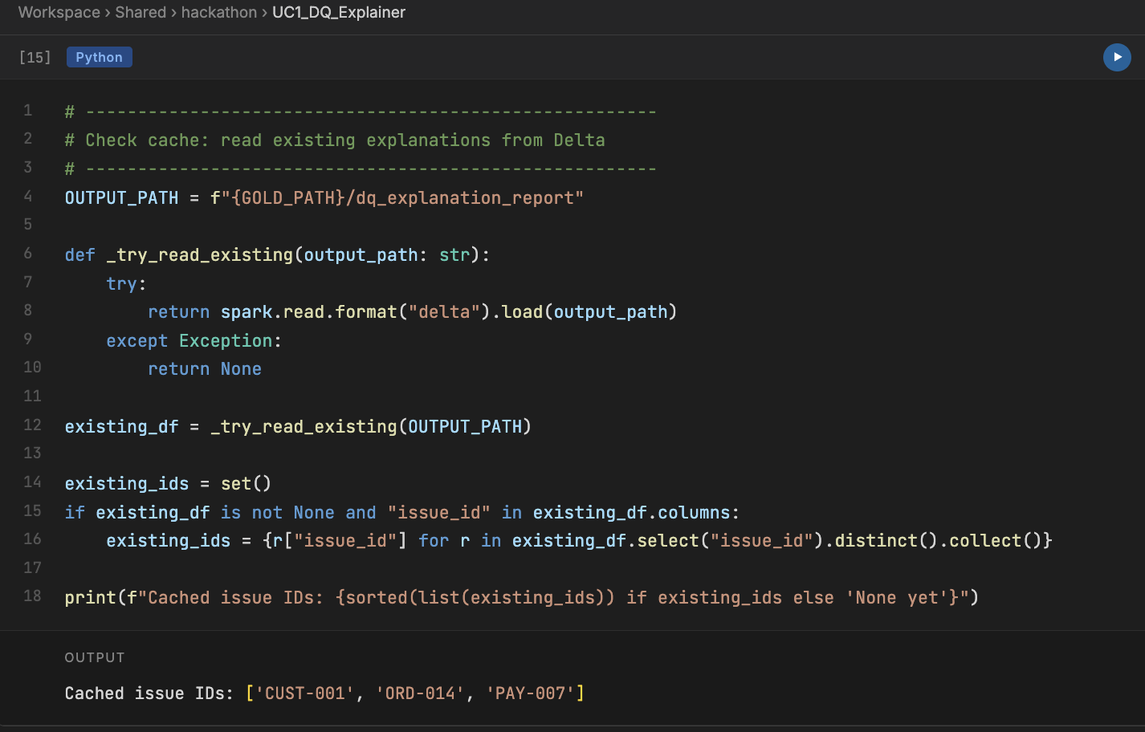Open the hackathon folder from breadcrumb

point(218,12)
